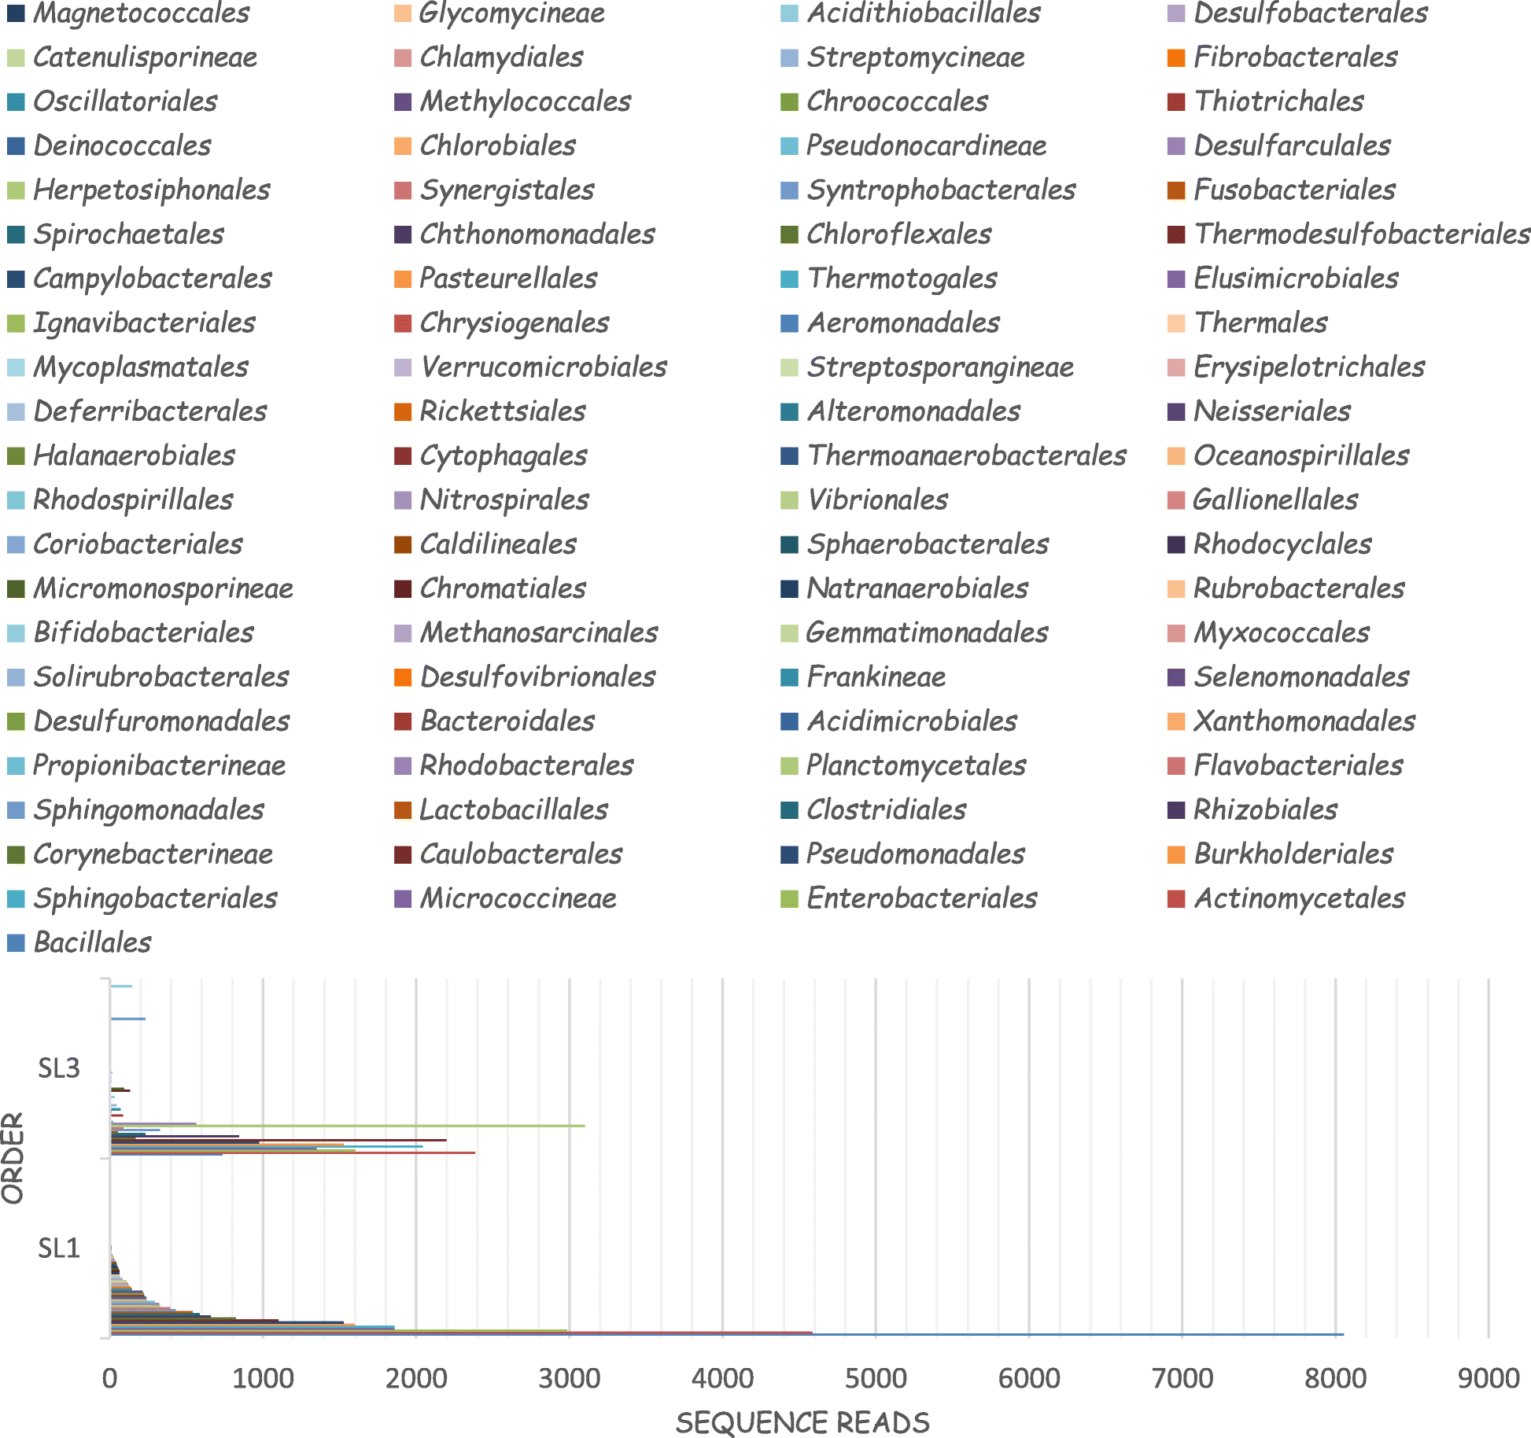The image size is (1531, 1438).
Task: Click the Synergistales legend label
Action: click(507, 190)
